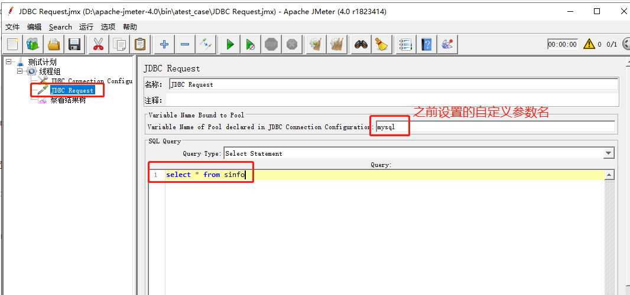Cut selected element with scissors icon
630x295 pixels.
98,44
